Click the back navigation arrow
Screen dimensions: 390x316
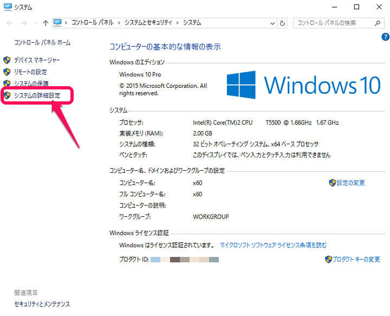[9, 23]
